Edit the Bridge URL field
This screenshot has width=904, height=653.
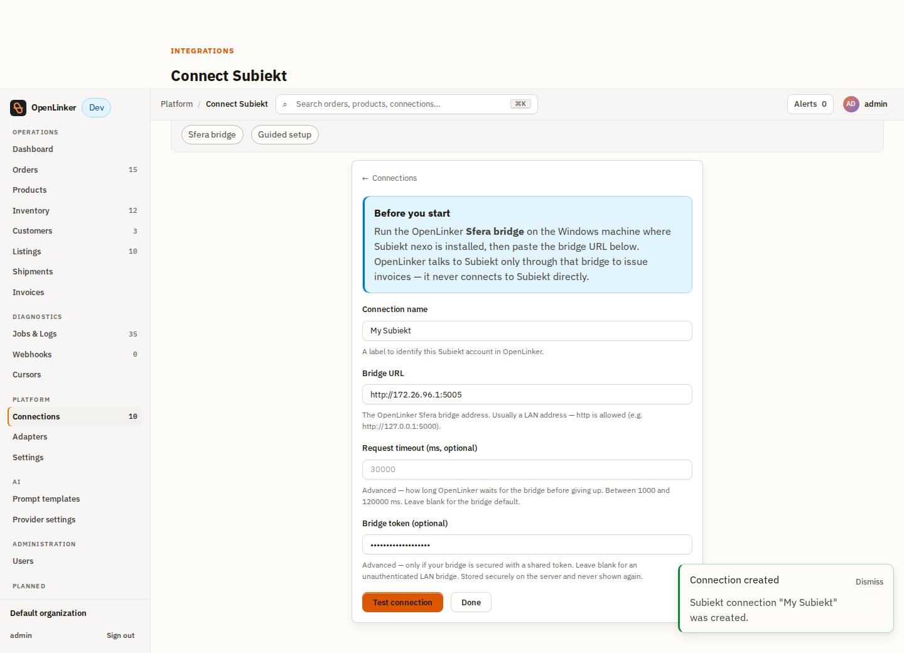click(x=527, y=395)
